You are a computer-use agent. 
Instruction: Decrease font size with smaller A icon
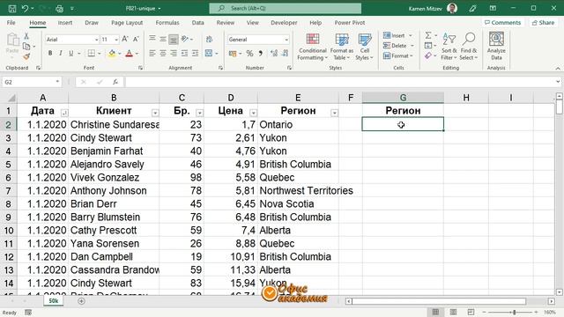pos(136,39)
